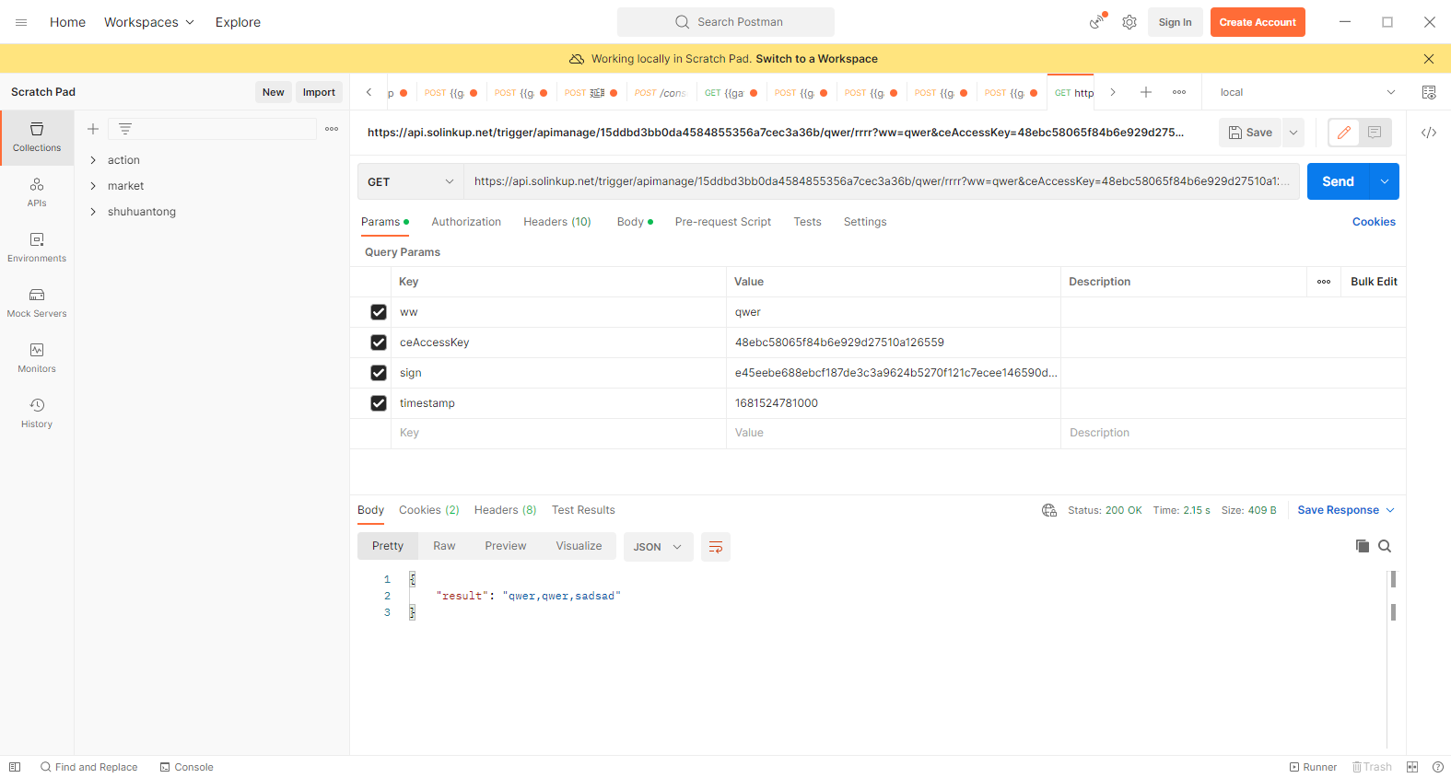Open the APIs sidebar panel
This screenshot has height=778, width=1451.
[37, 192]
